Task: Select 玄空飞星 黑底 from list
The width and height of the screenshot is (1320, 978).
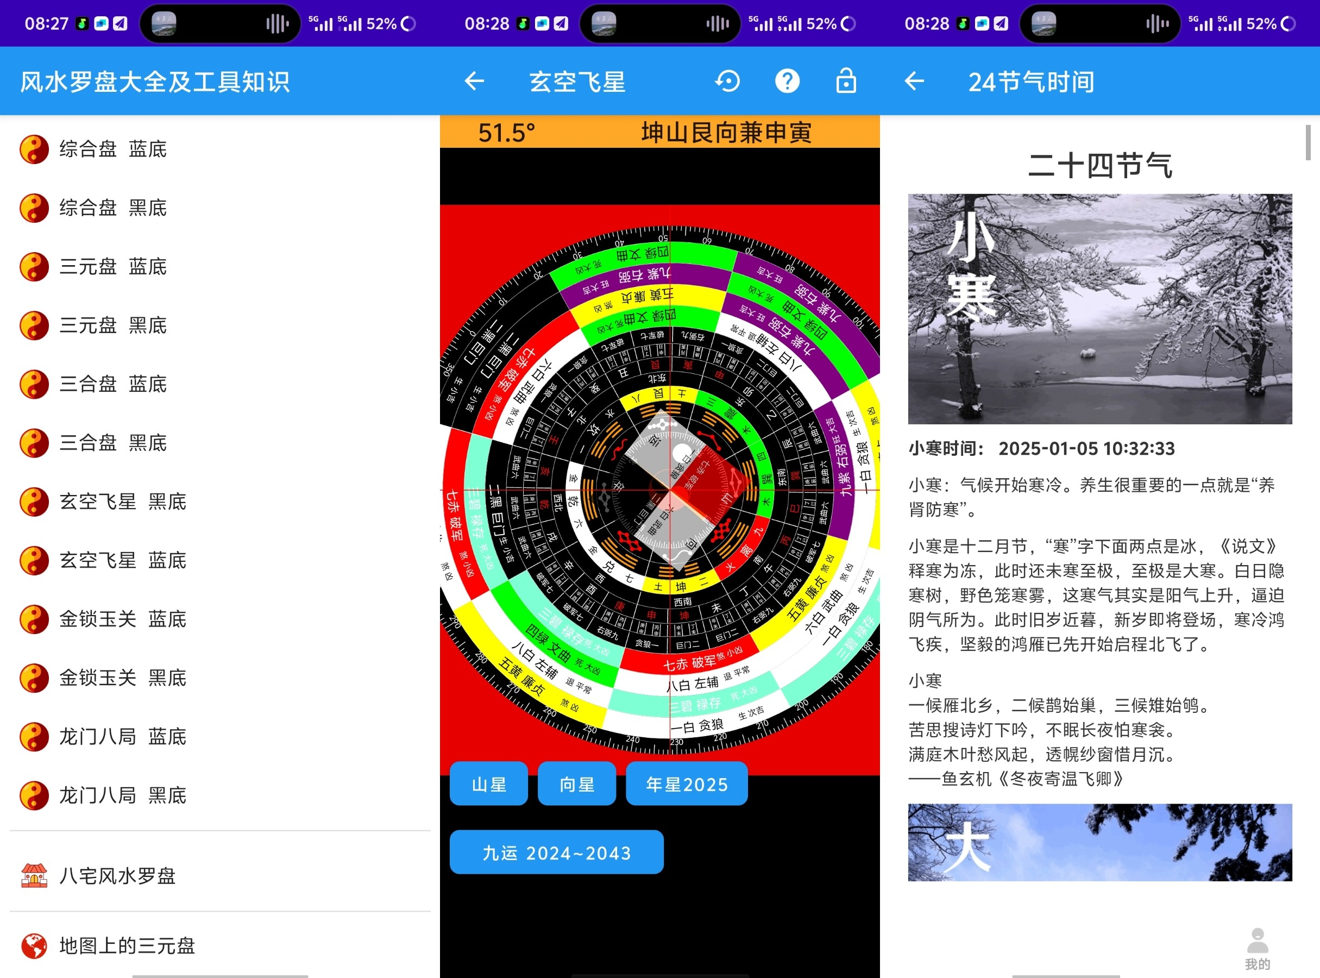Action: click(123, 501)
